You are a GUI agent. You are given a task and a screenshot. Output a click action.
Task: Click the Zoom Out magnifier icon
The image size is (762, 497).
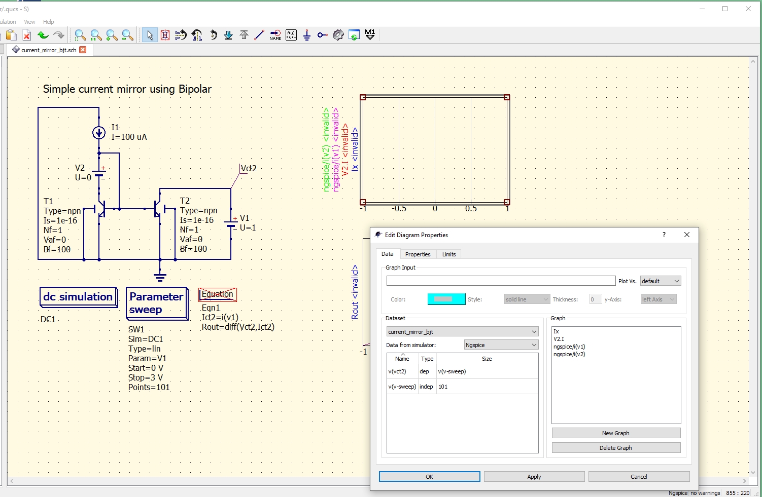[128, 35]
